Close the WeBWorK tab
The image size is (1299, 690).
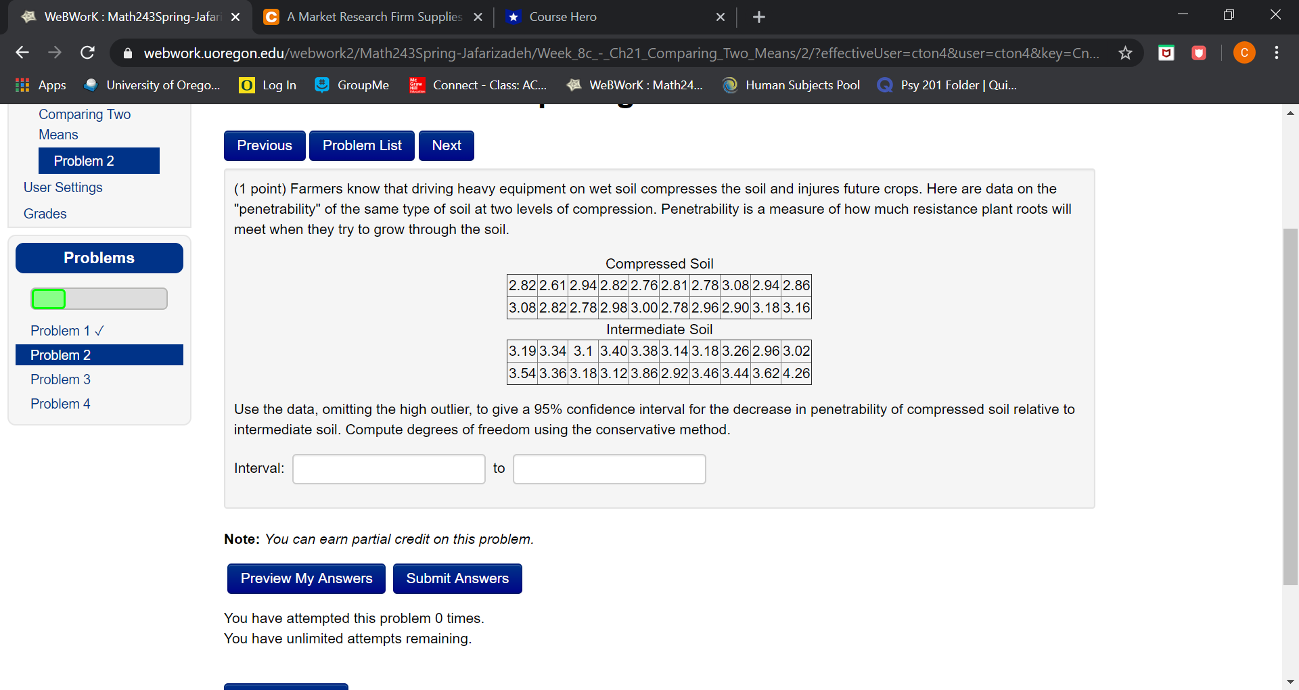click(x=235, y=17)
